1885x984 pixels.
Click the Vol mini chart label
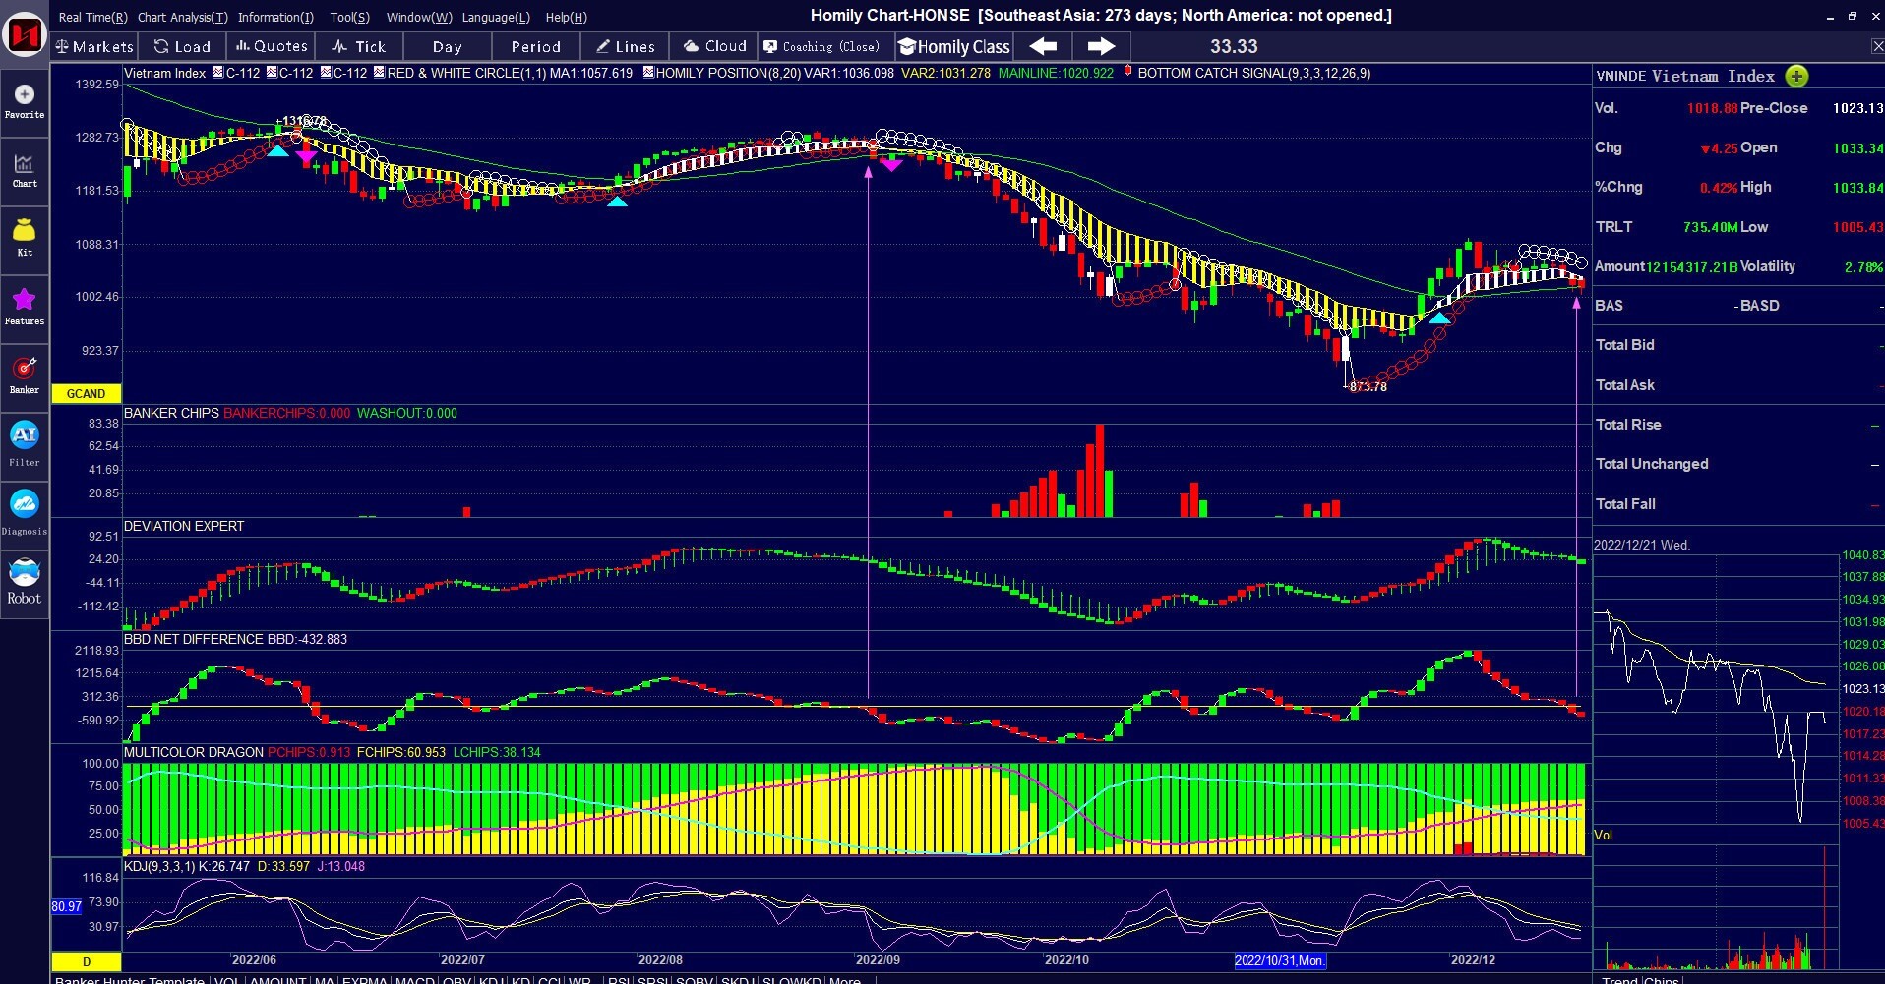(x=1604, y=835)
